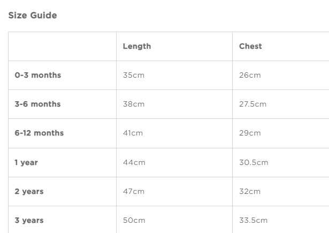
Task: Select the Chest column header
Action: [250, 46]
